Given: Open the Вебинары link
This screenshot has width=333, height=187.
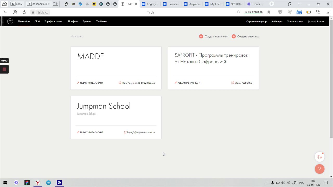Looking at the screenshot, I should click(x=277, y=22).
